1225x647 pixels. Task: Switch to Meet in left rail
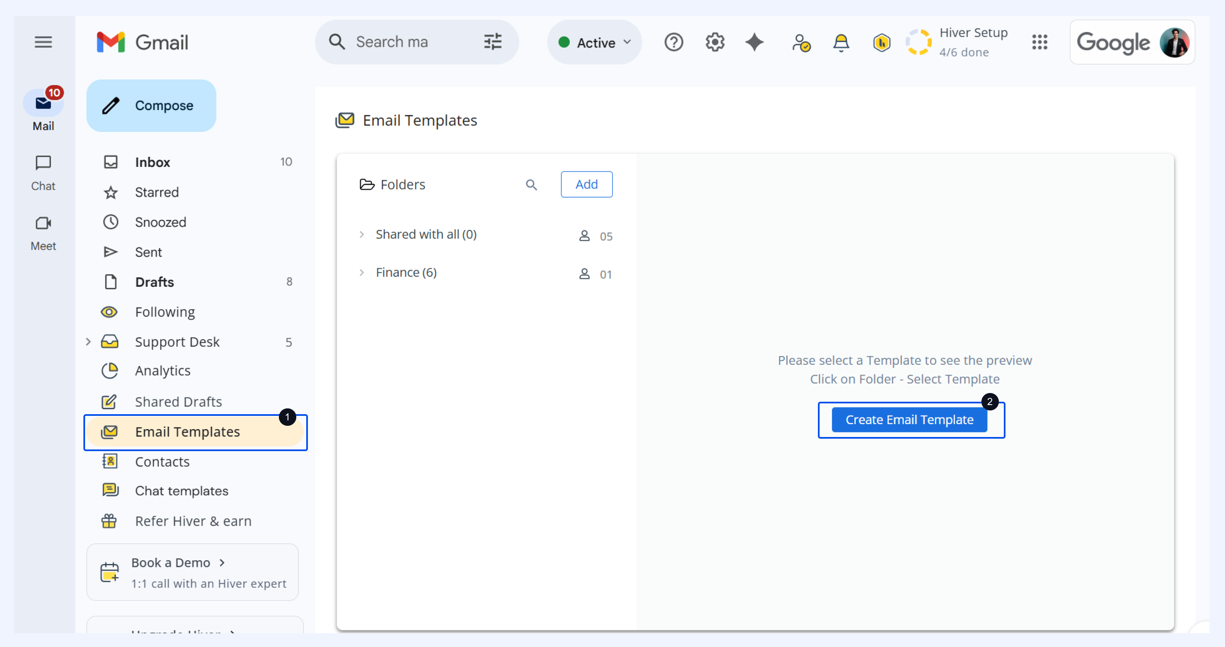coord(43,233)
